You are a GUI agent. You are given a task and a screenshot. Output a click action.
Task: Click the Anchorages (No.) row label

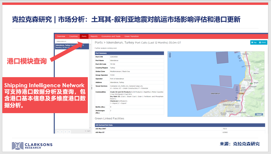tap(100, 112)
